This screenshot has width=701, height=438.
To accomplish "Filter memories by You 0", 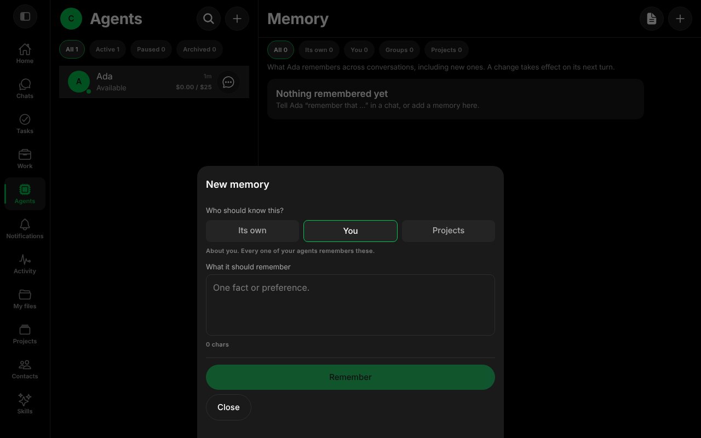I will point(359,50).
